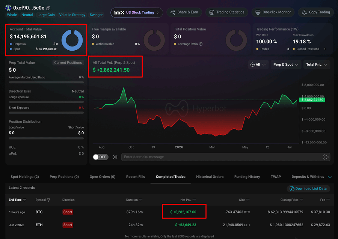Click the ETH symbol in second row

39,225
